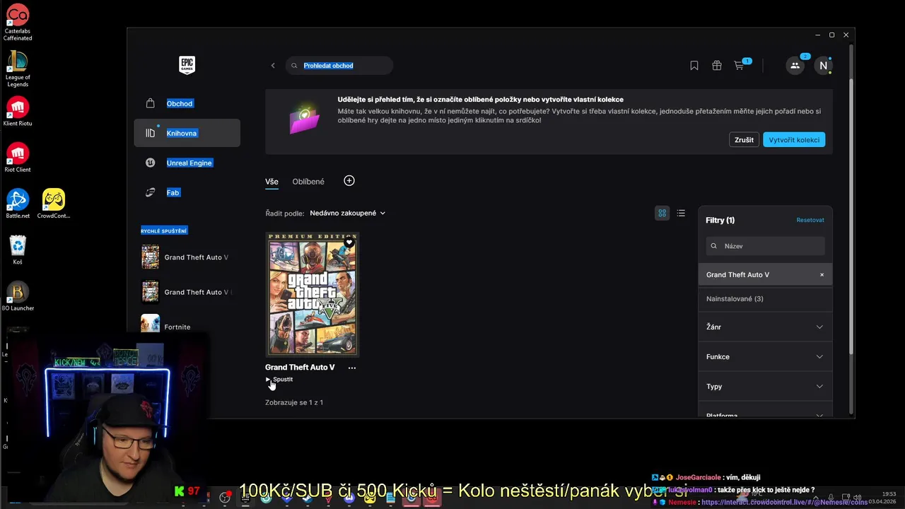The width and height of the screenshot is (905, 509).
Task: Open the Koš recycle bin
Action: [x=18, y=250]
